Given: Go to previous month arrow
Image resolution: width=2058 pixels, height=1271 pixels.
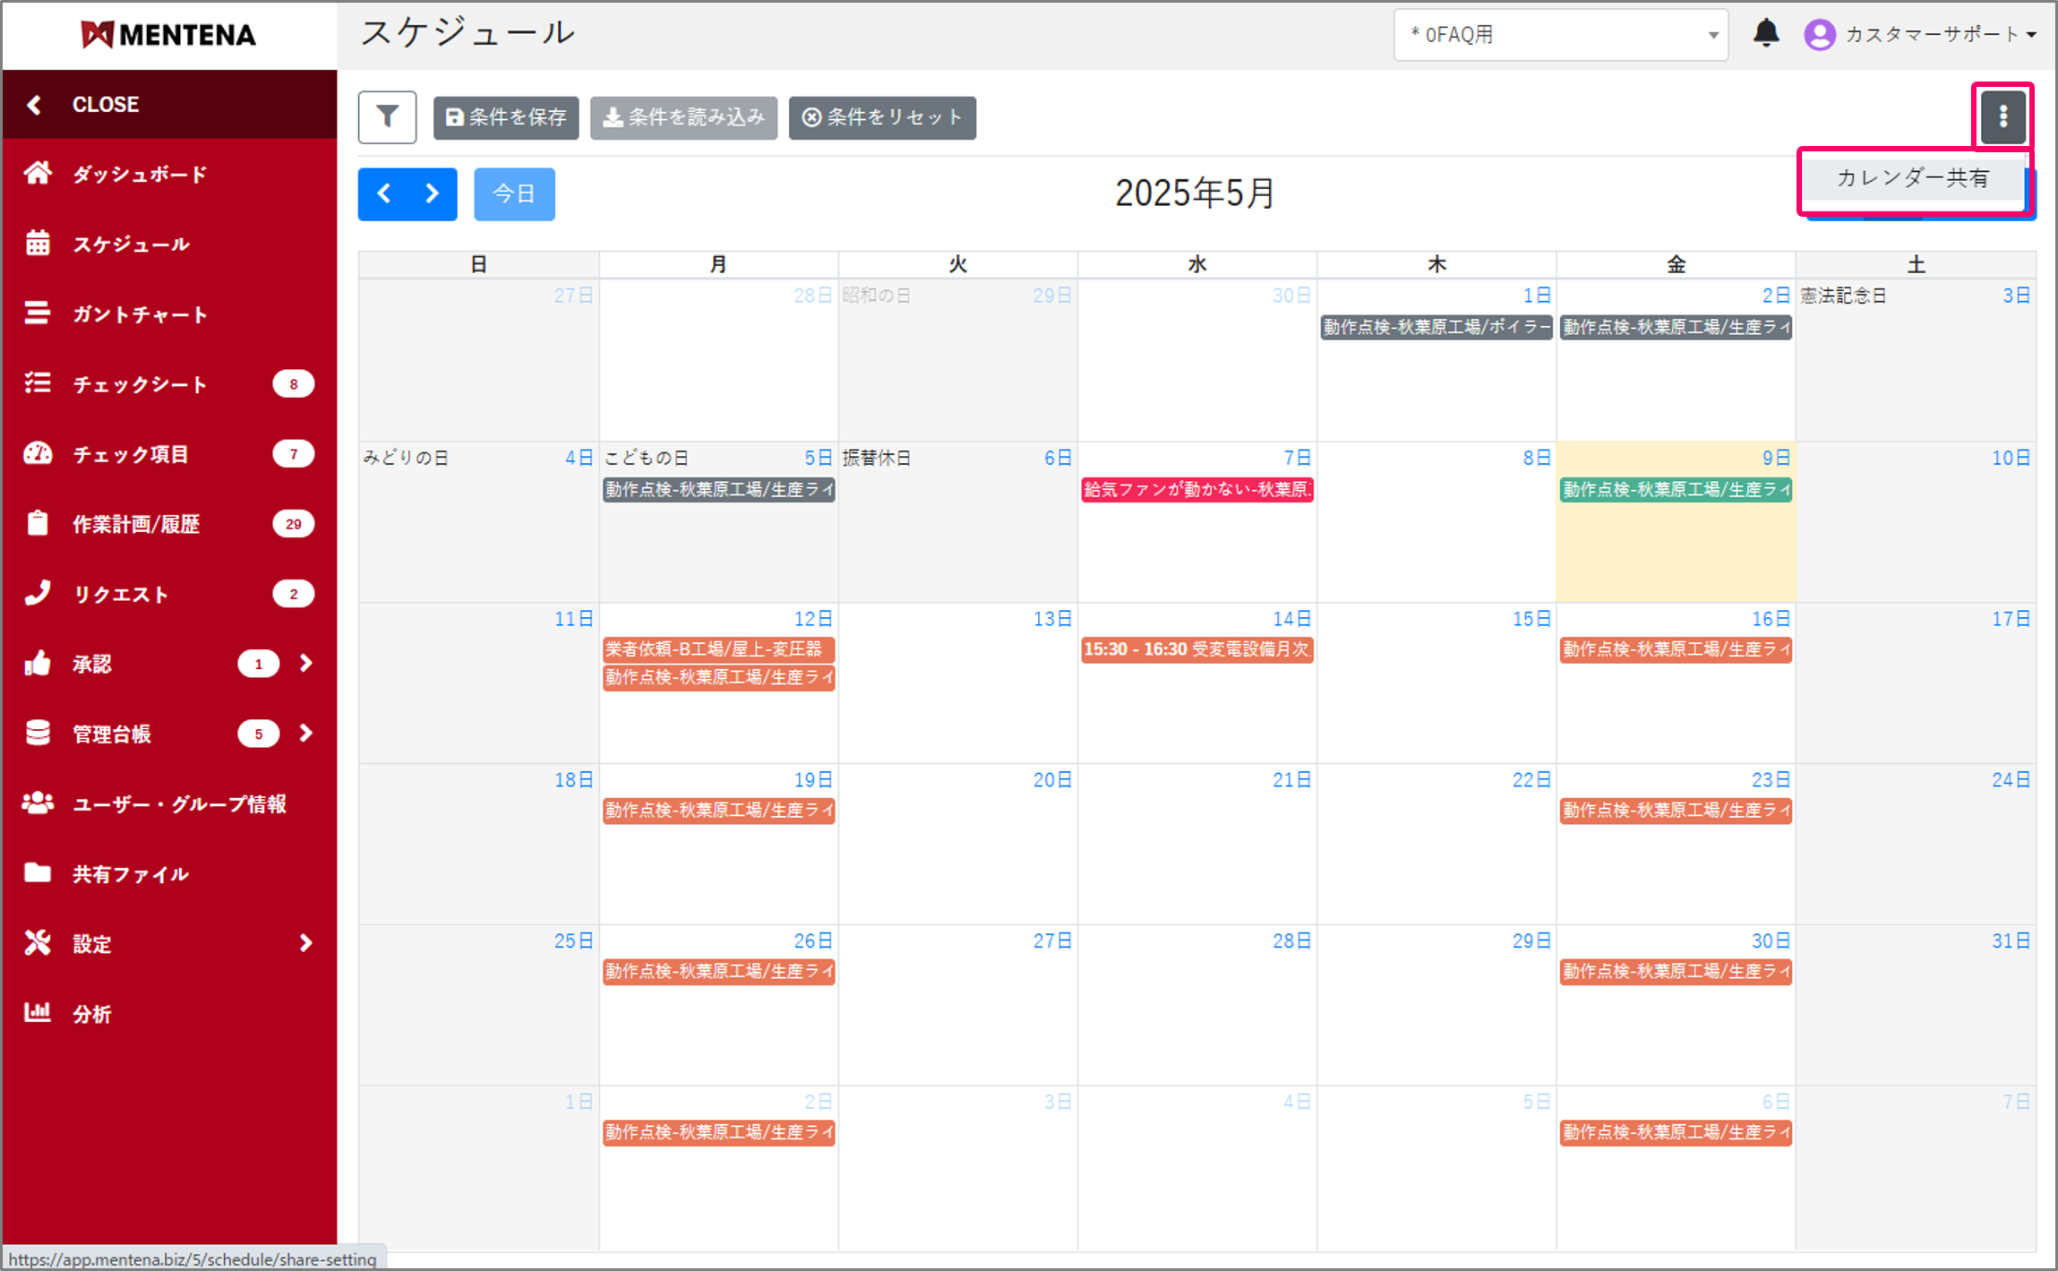Looking at the screenshot, I should (384, 193).
